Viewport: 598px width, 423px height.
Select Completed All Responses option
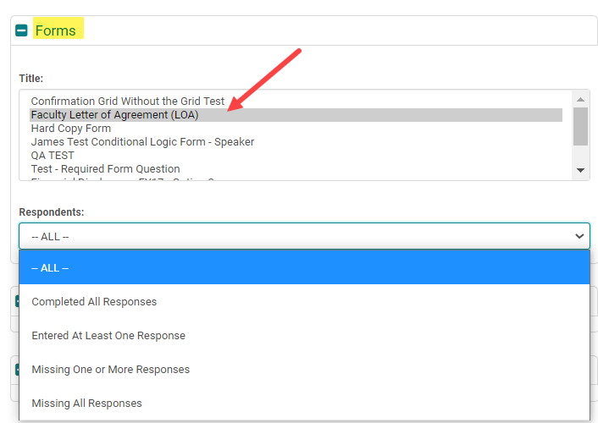point(94,302)
